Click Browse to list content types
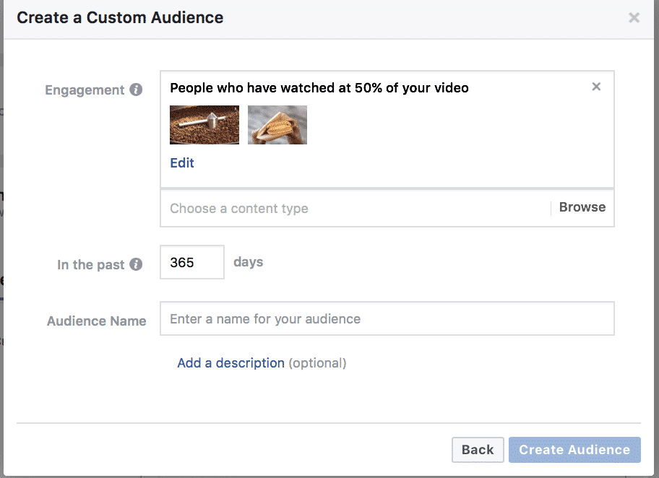Screen dimensions: 659x478 582,207
